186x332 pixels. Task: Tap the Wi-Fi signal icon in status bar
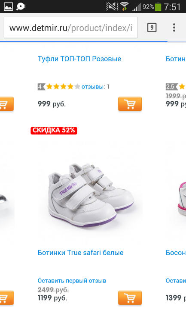pyautogui.click(x=125, y=6)
